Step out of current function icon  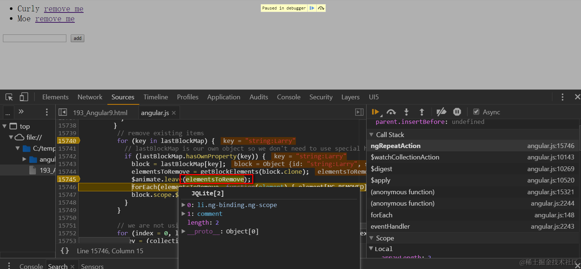[x=422, y=112]
